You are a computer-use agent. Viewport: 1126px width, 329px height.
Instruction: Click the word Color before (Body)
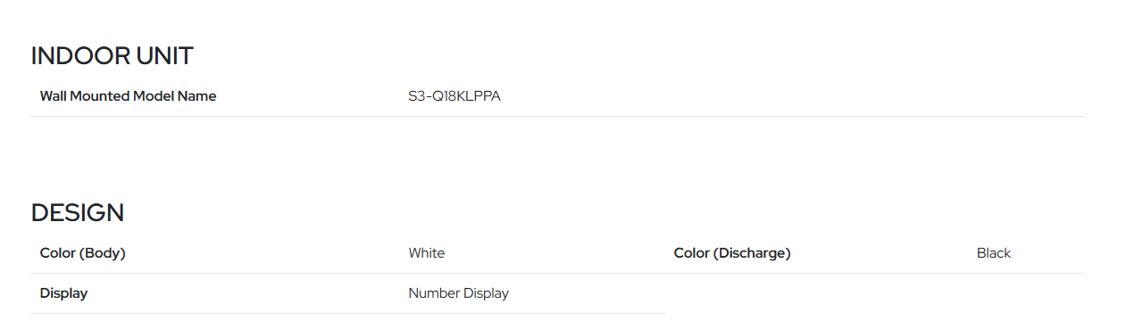(58, 253)
